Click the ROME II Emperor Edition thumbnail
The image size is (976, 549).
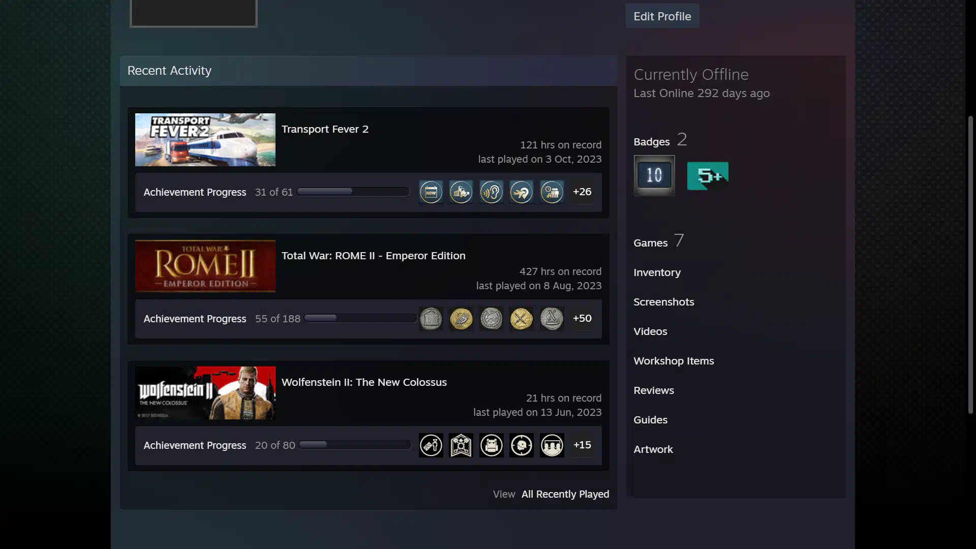click(x=205, y=266)
